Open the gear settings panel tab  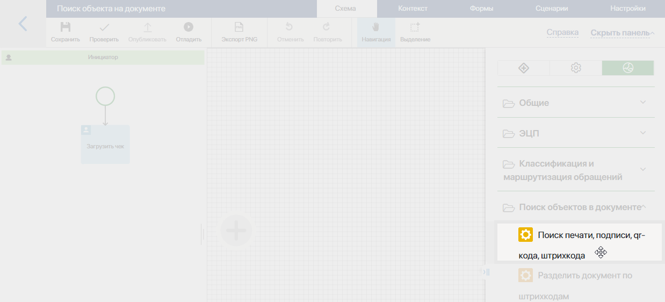[576, 68]
